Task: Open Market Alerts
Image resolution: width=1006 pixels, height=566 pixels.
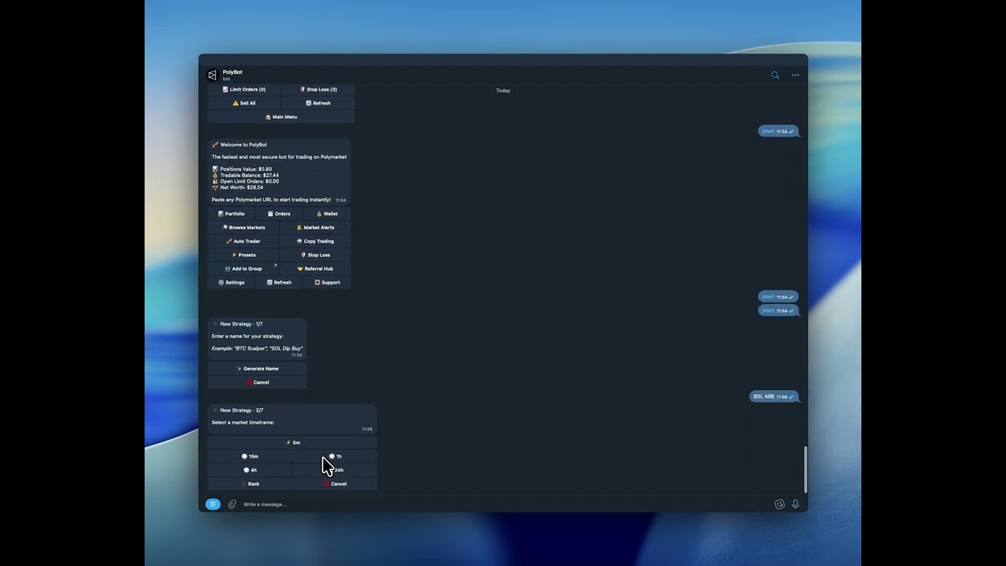Action: pyautogui.click(x=315, y=227)
